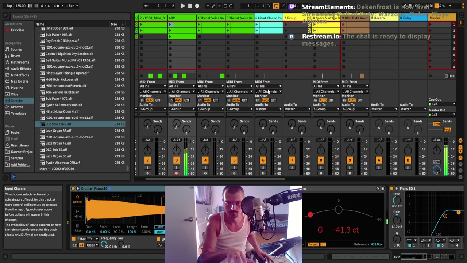
Task: Select the Templates category
Action: (x=18, y=113)
